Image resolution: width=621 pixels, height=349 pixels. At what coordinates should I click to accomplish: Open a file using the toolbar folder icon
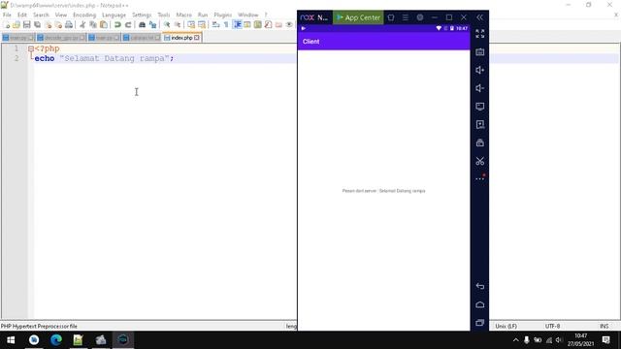click(16, 25)
